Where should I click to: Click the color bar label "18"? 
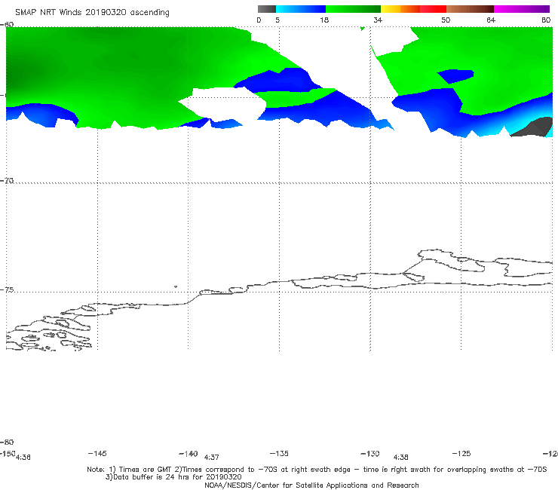point(324,20)
